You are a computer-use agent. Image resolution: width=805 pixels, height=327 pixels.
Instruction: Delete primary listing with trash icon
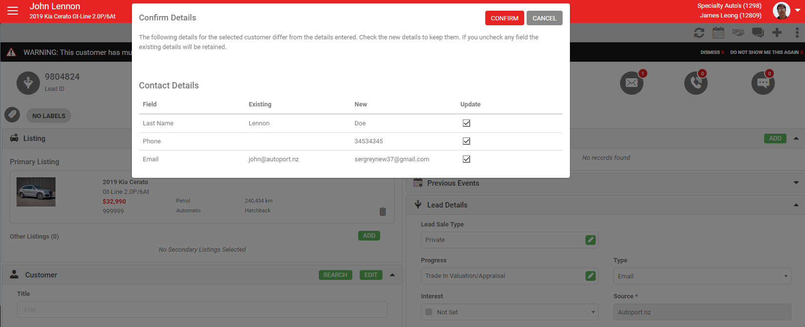point(383,211)
